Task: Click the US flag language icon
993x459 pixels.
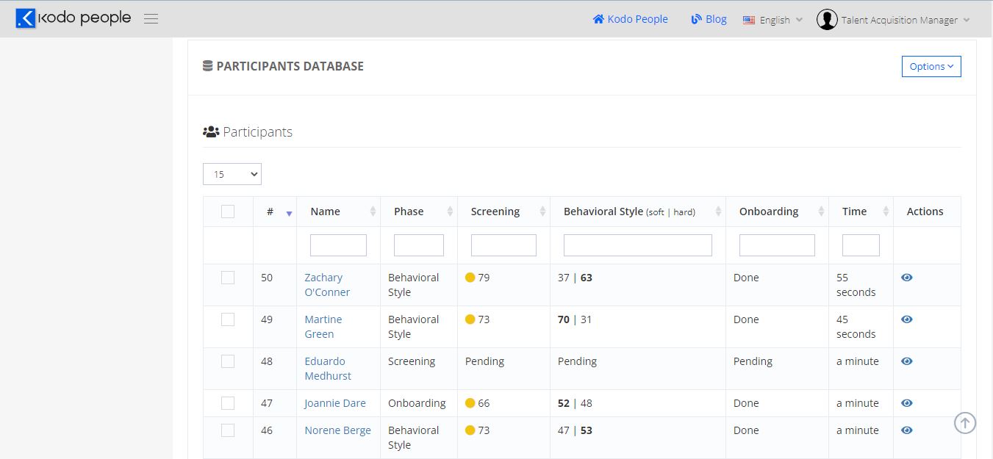Action: click(x=748, y=21)
